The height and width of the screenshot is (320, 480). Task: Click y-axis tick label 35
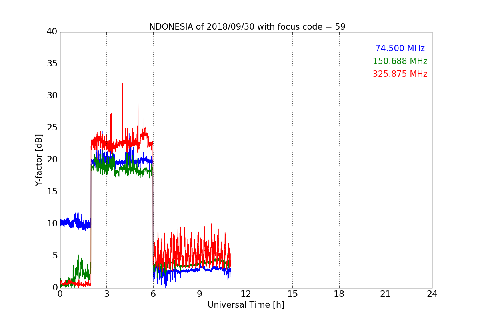coord(52,64)
